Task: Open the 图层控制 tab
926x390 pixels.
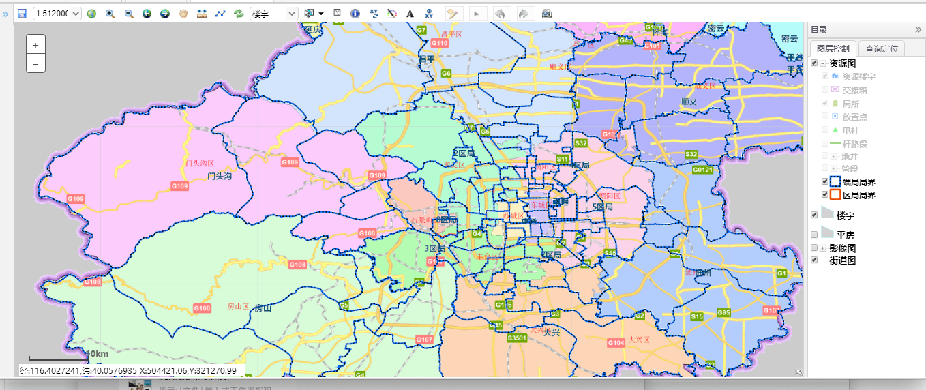Action: click(x=833, y=49)
